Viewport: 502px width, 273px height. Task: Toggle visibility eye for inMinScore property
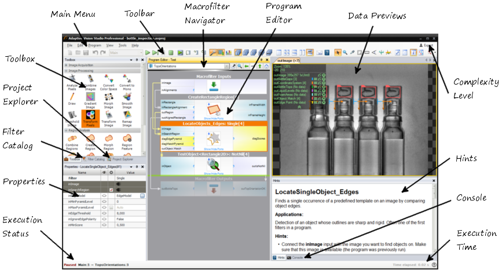click(104, 225)
